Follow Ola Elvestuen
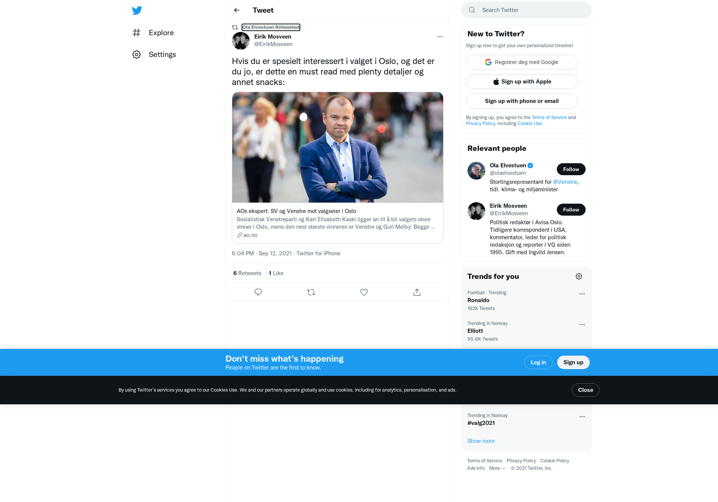718x502 pixels. pos(571,169)
